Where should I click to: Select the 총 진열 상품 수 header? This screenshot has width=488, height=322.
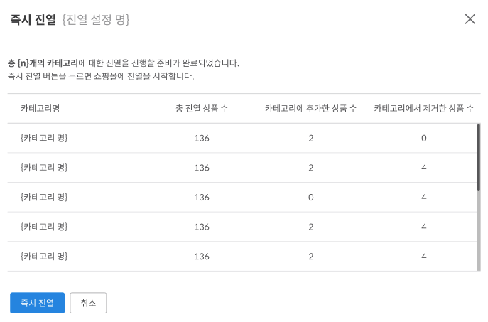[201, 109]
